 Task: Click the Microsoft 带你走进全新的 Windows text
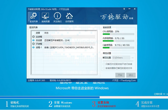tap(82, 88)
